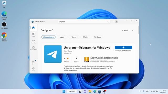Open Unigram—Telegram for Windows title
The height and width of the screenshot is (94, 168).
tap(87, 48)
